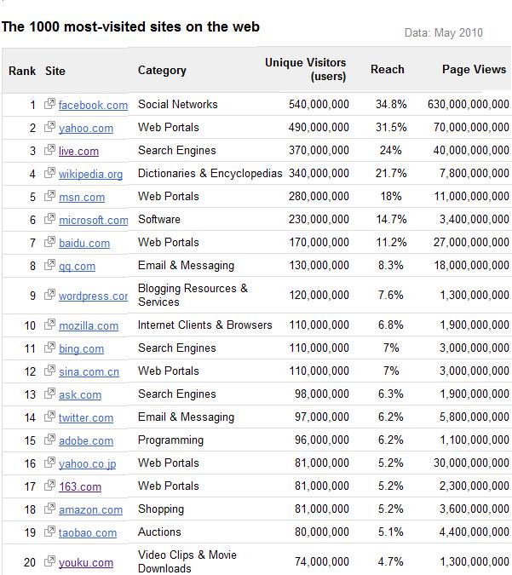The width and height of the screenshot is (512, 575).
Task: Click the Unique Visitors column header
Action: click(x=305, y=69)
